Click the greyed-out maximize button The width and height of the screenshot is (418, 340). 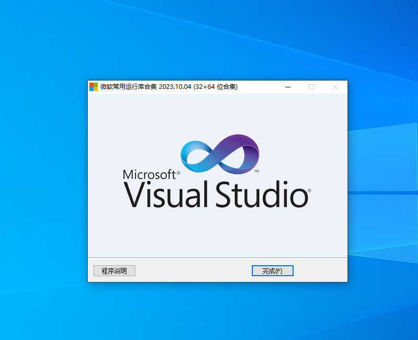pos(311,87)
